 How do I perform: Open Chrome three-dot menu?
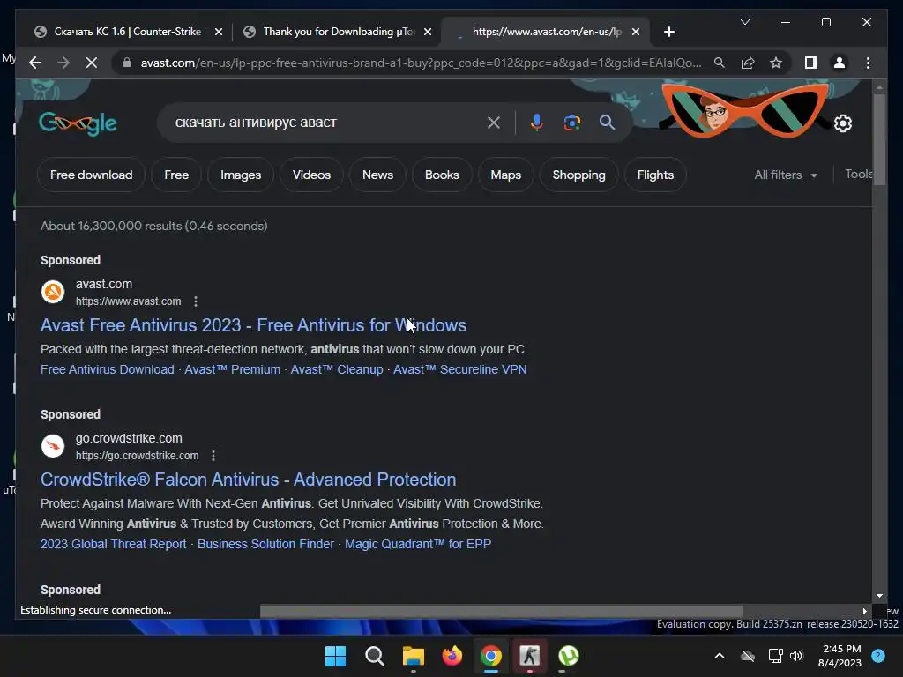(x=868, y=63)
